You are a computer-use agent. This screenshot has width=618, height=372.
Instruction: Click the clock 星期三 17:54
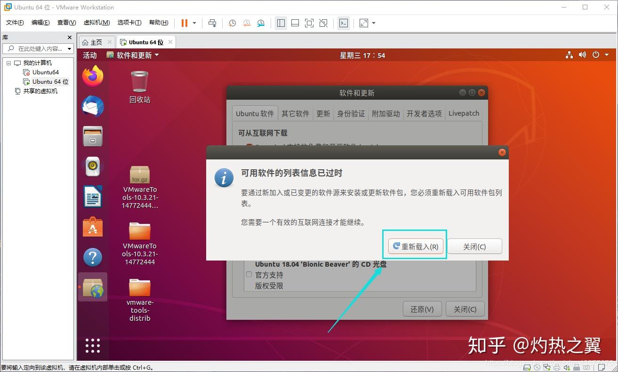[362, 55]
